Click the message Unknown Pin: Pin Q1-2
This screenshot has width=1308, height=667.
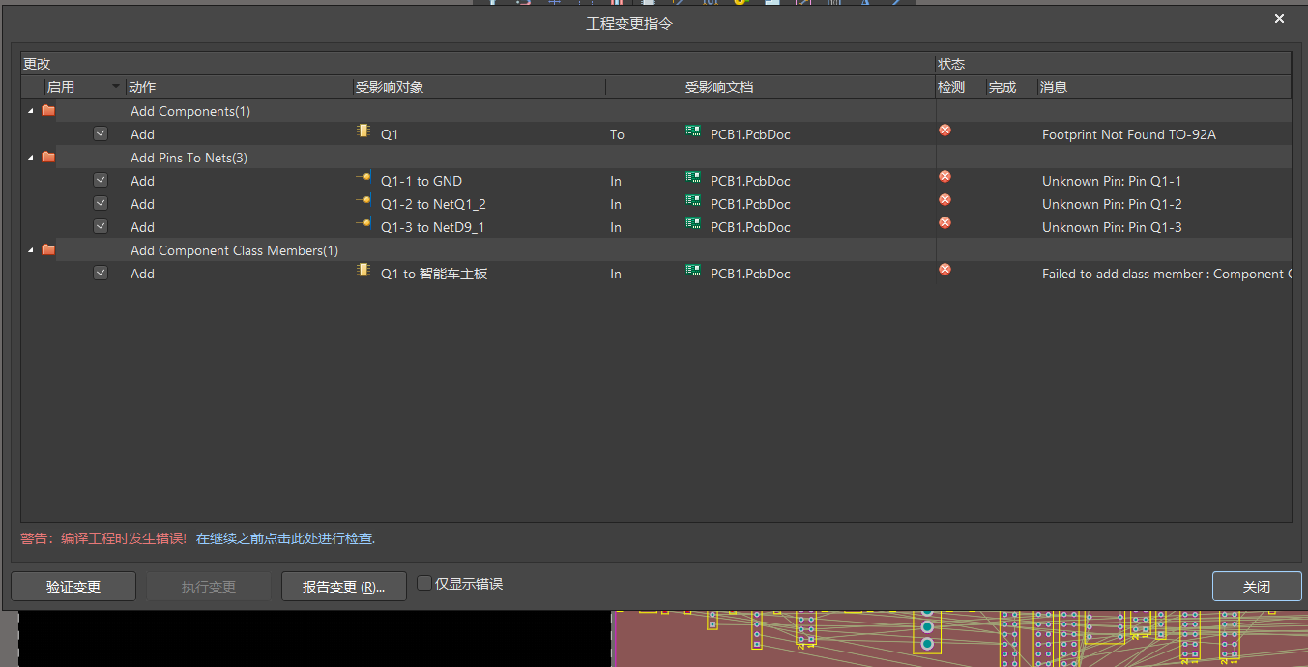coord(1112,204)
